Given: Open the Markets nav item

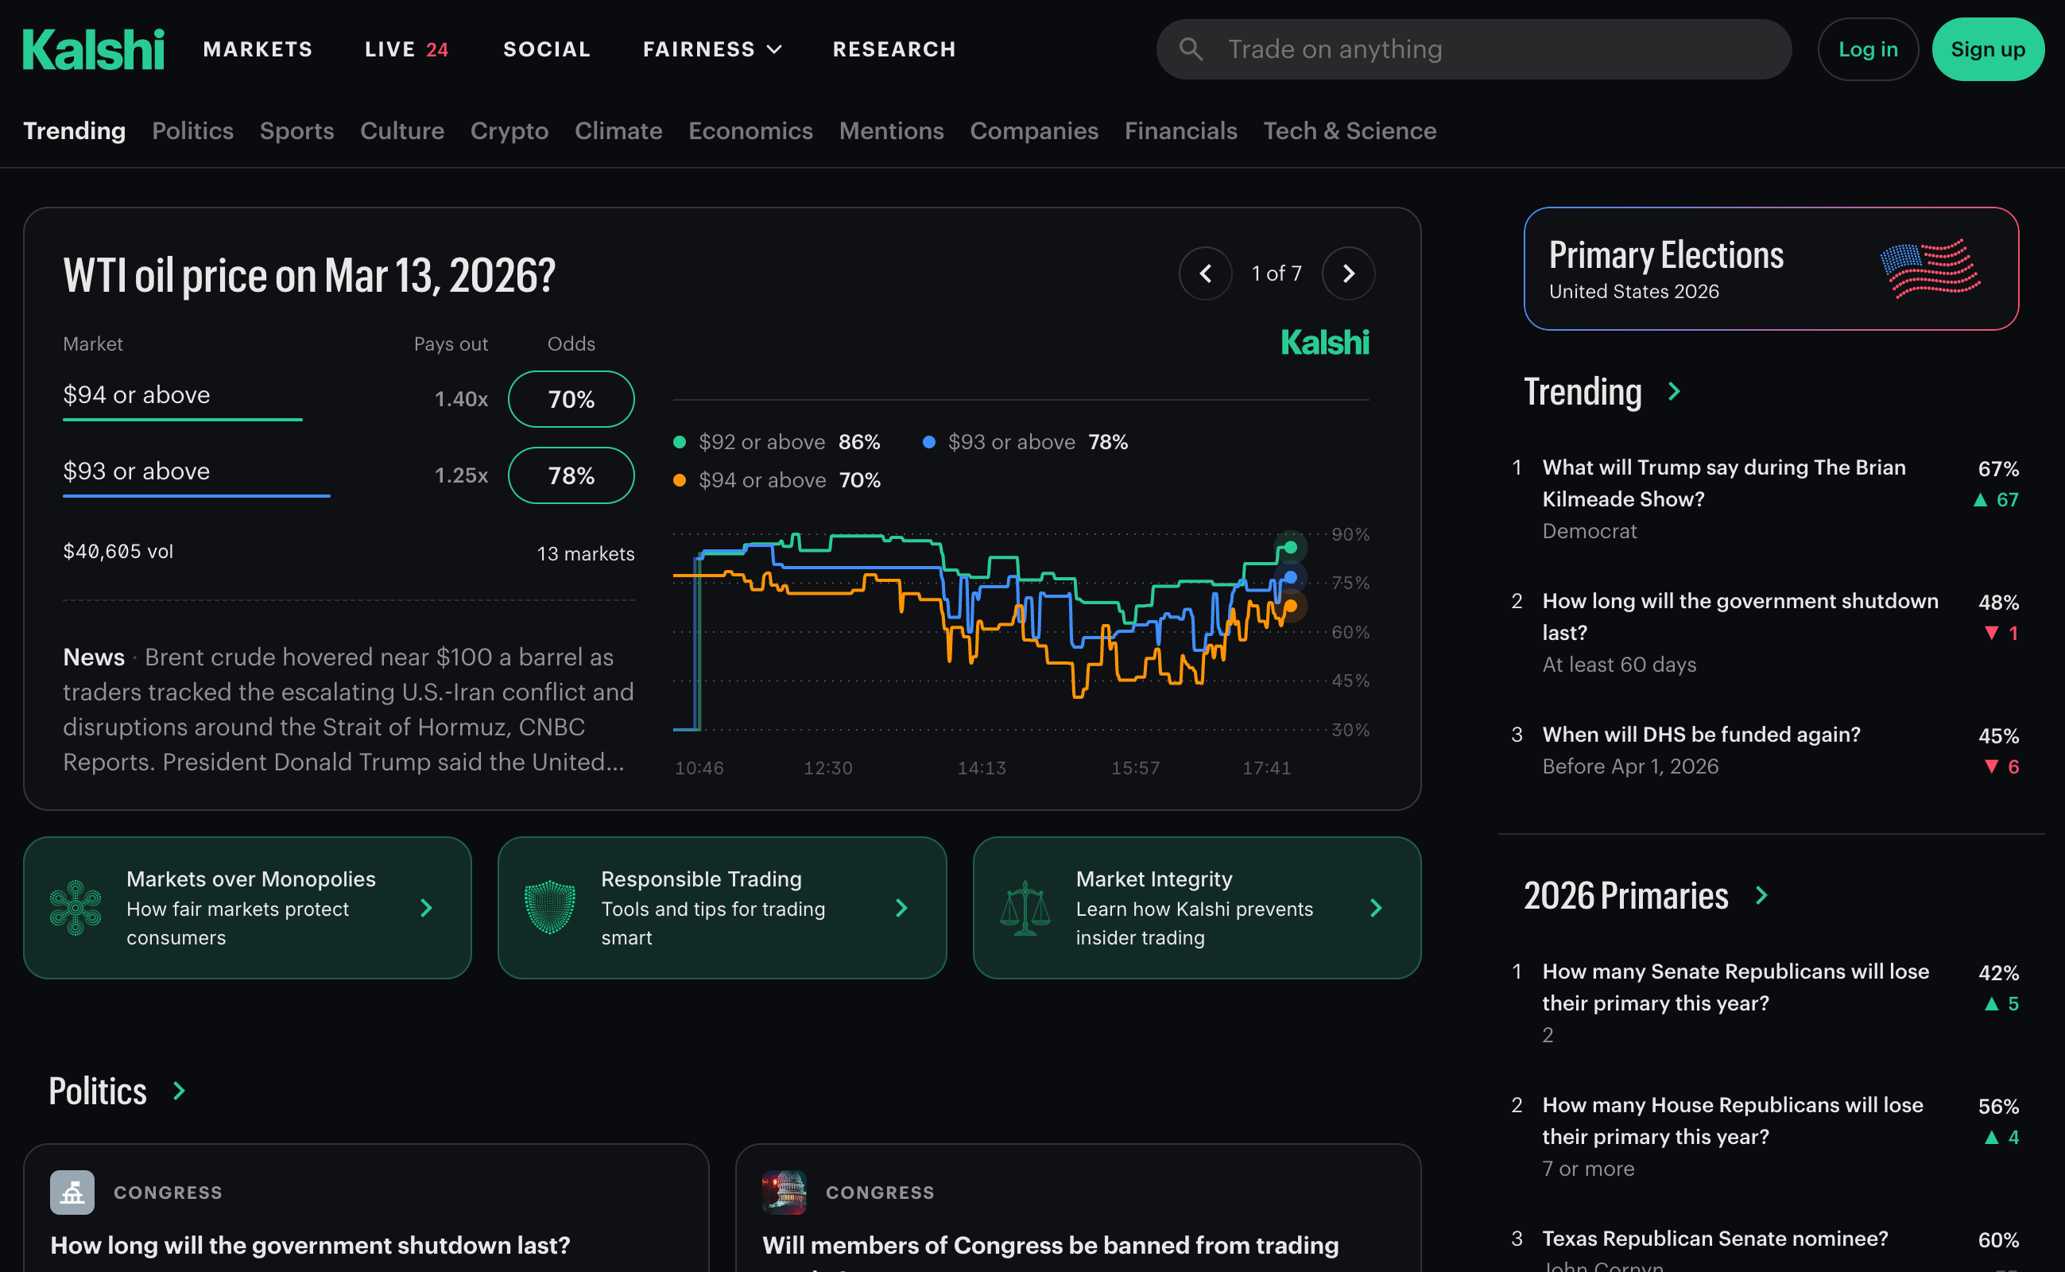Looking at the screenshot, I should (x=258, y=49).
